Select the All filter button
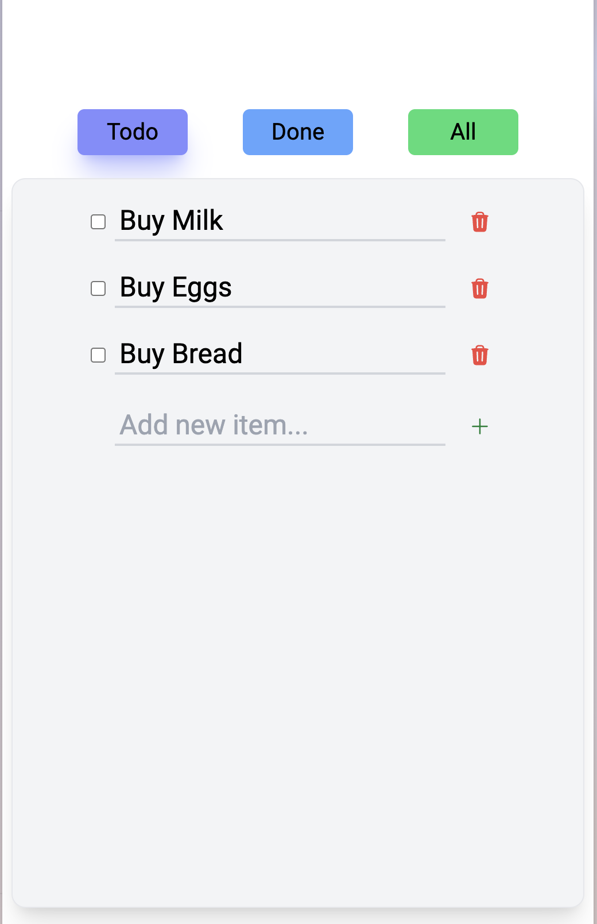The height and width of the screenshot is (924, 597). (x=463, y=132)
